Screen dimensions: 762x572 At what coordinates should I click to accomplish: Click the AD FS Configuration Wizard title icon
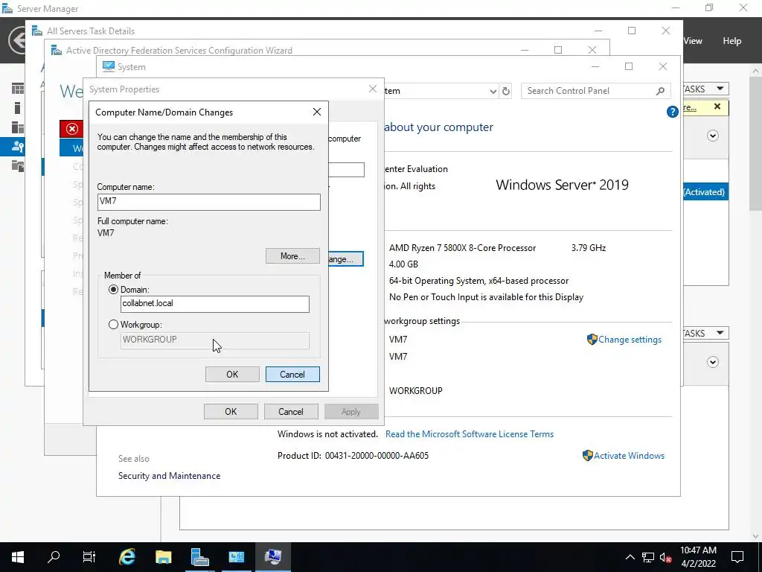(x=57, y=50)
